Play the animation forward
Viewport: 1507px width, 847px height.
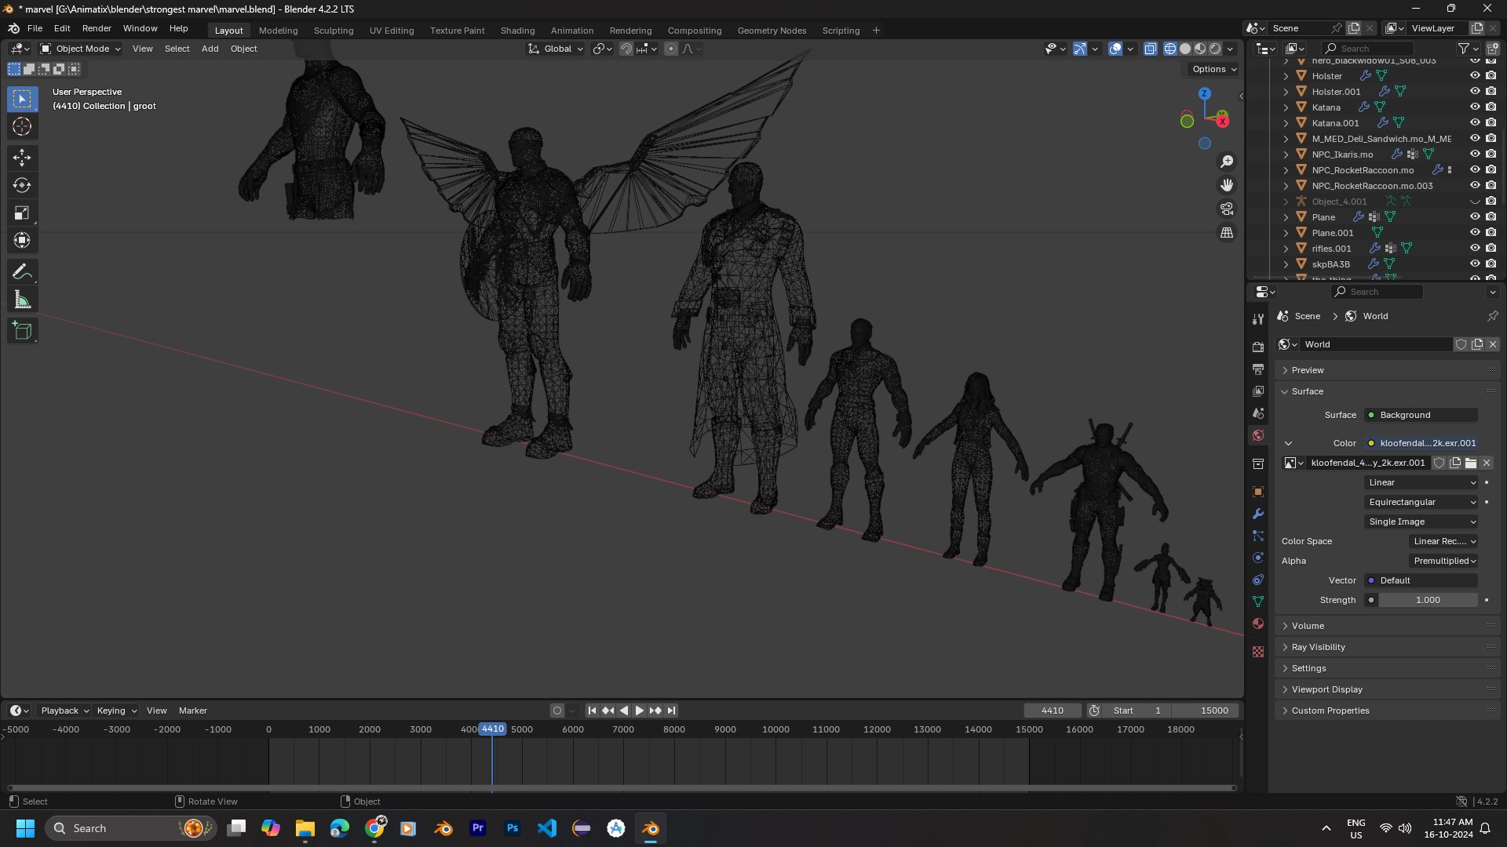639,711
